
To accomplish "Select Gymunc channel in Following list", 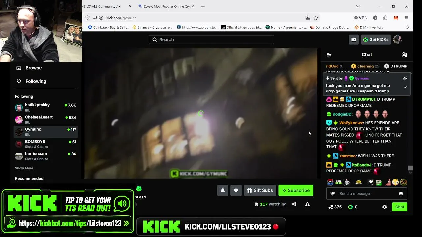I will (x=46, y=132).
